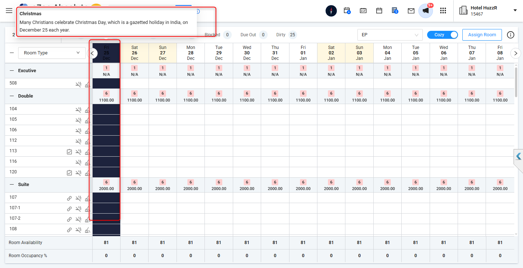Click the link icon for room 107-1
Viewport: 523px width, 268px height.
(69, 209)
